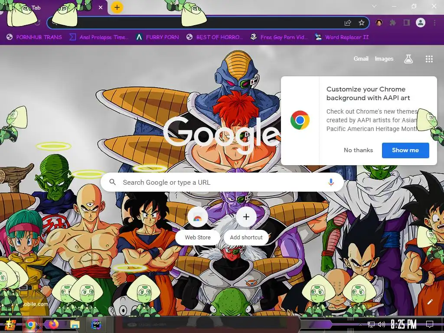Open the Windows Start menu button
Image resolution: width=444 pixels, height=333 pixels.
pyautogui.click(x=10, y=324)
